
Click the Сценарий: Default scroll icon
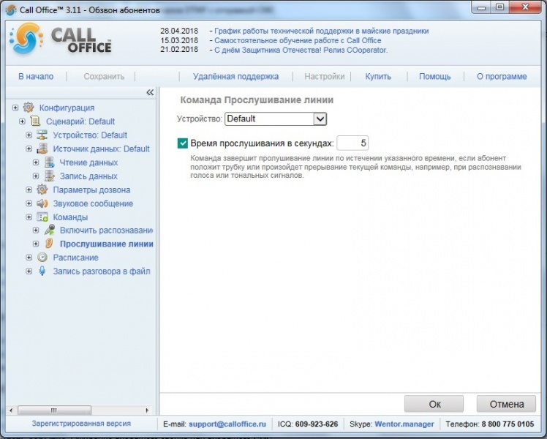point(35,121)
